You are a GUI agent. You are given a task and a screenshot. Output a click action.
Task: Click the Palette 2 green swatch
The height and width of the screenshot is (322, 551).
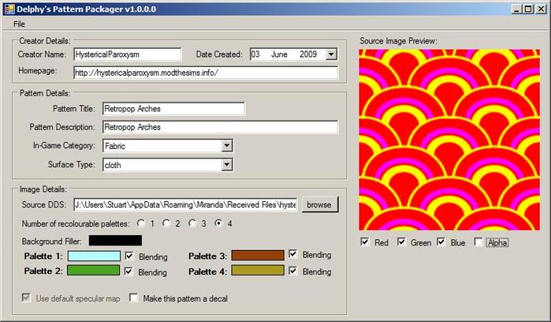(x=94, y=270)
